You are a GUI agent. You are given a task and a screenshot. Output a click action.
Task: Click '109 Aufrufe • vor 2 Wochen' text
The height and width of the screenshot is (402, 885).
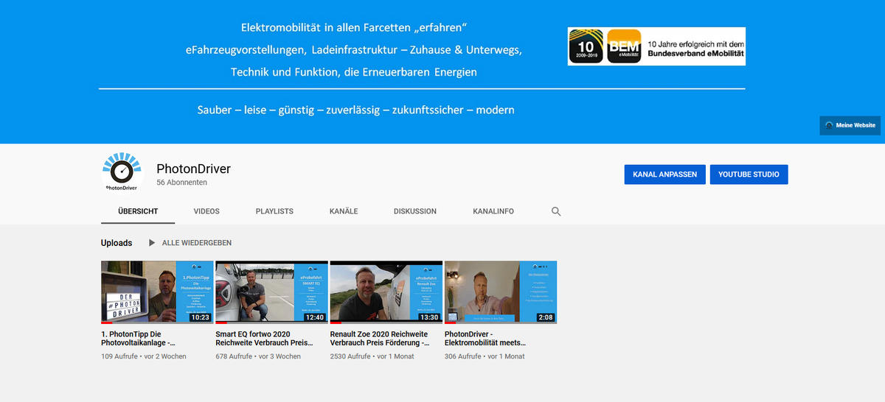coord(144,356)
